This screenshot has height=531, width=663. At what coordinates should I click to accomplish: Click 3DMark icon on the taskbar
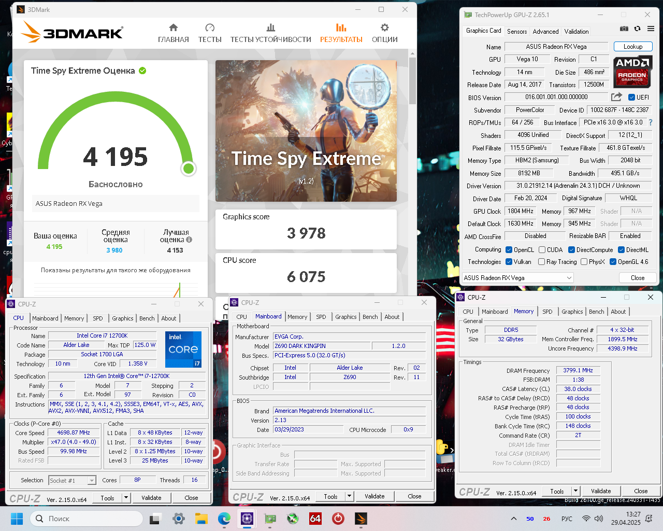pos(361,519)
